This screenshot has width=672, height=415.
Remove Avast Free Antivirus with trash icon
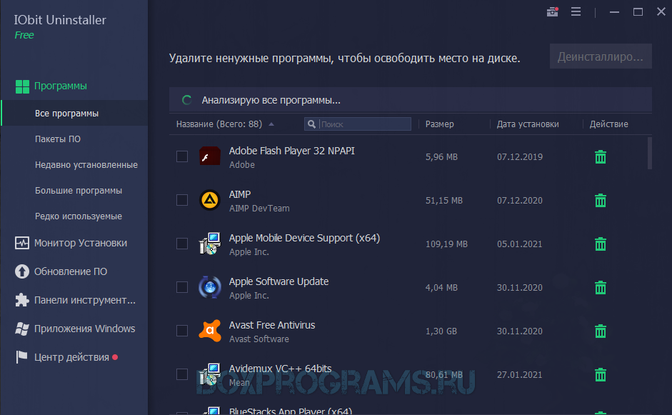click(601, 331)
